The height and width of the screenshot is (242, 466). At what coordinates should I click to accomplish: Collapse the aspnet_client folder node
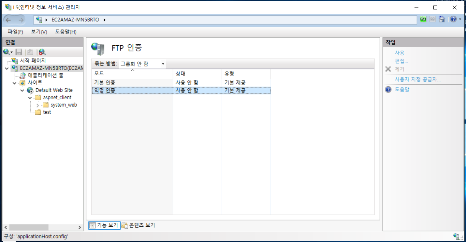pyautogui.click(x=30, y=98)
